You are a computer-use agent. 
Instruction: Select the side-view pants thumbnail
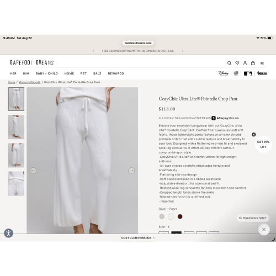[x=16, y=127]
